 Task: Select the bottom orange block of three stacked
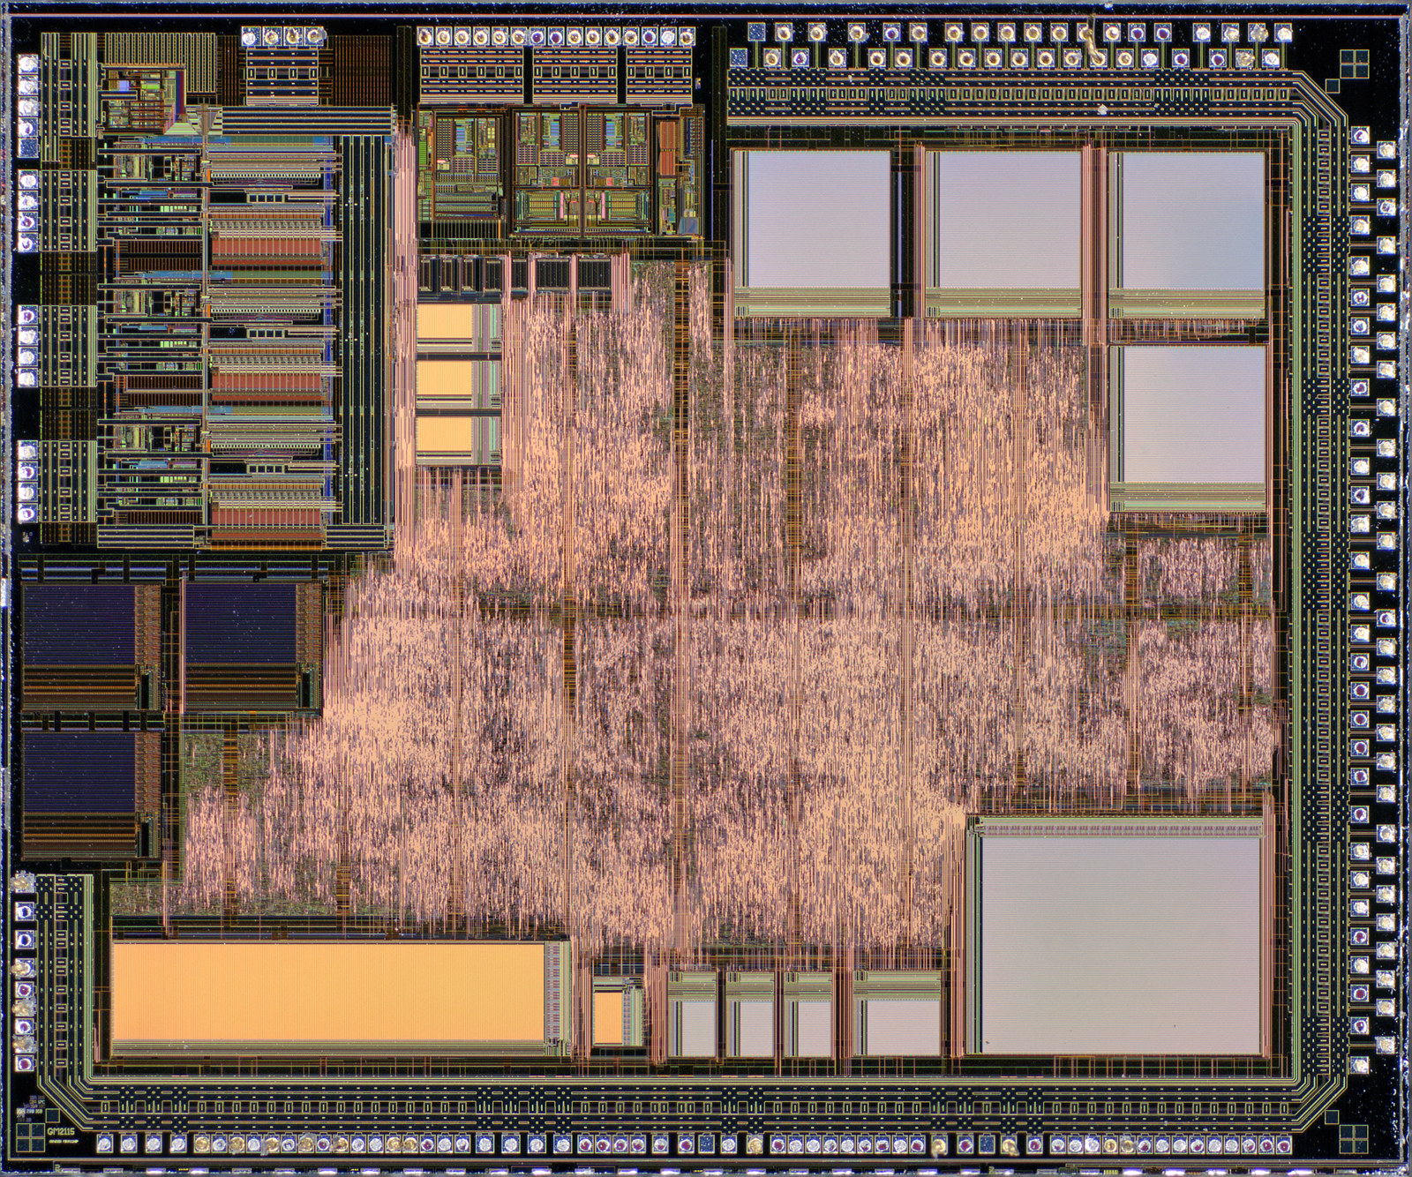(x=444, y=434)
